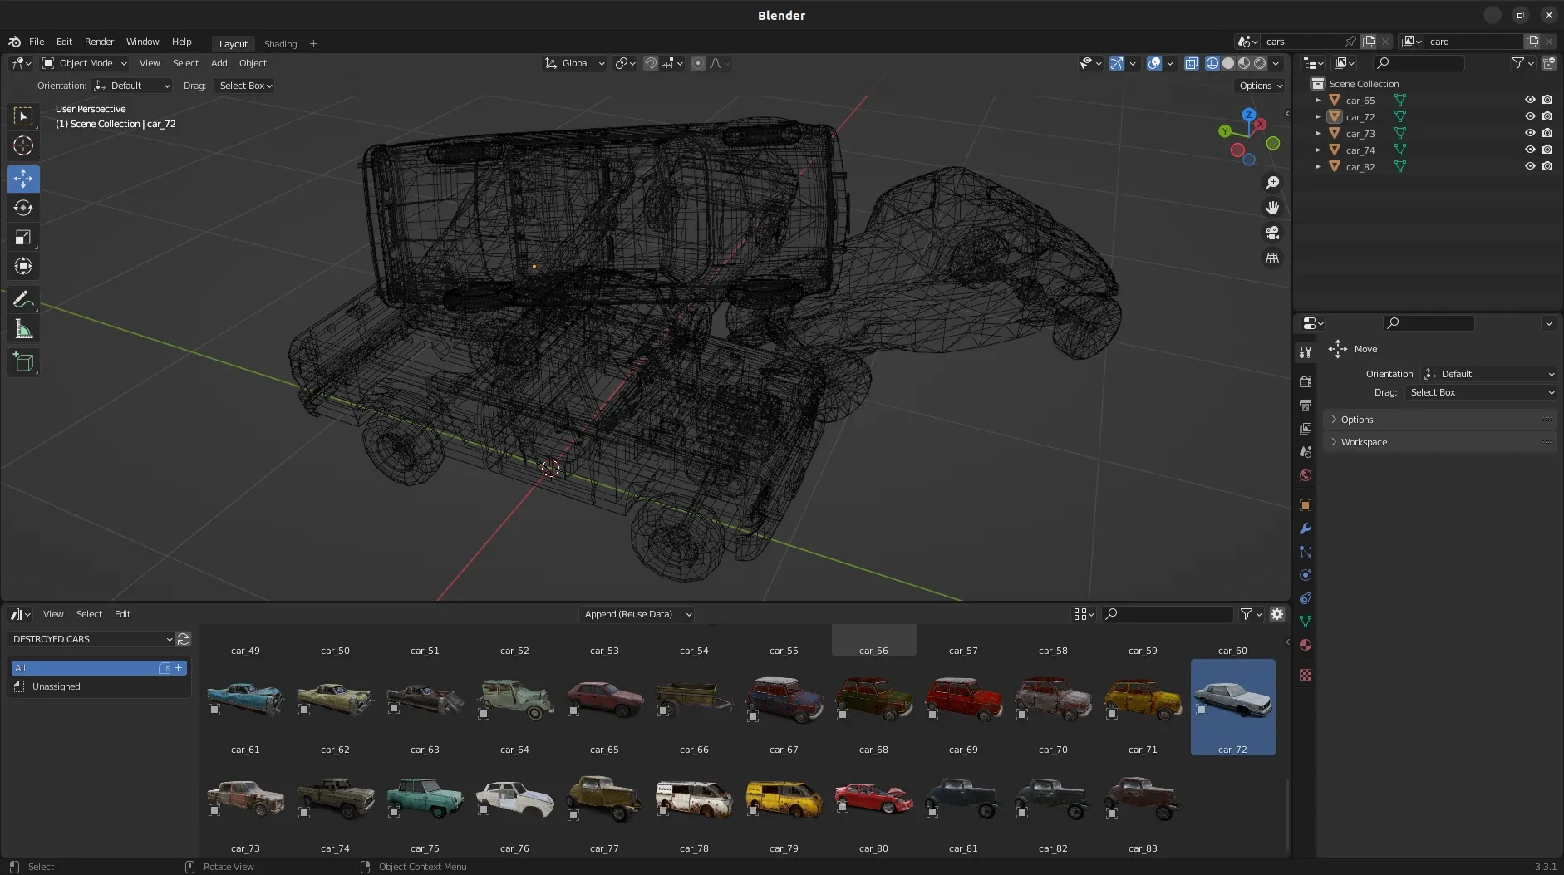The image size is (1564, 875).
Task: Open the Object Mode dropdown
Action: pos(85,63)
